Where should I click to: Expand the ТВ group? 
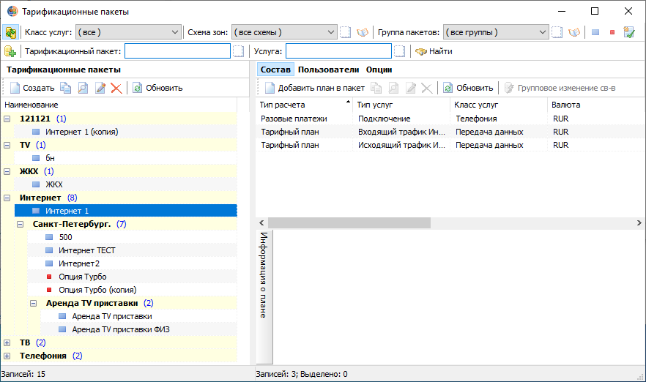tap(7, 342)
